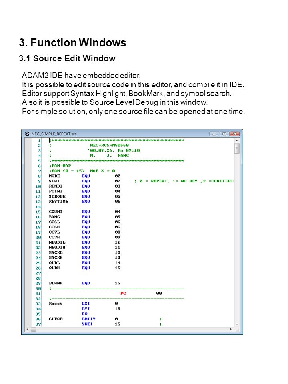Click the ;RAM MAP comment line

tap(60, 166)
